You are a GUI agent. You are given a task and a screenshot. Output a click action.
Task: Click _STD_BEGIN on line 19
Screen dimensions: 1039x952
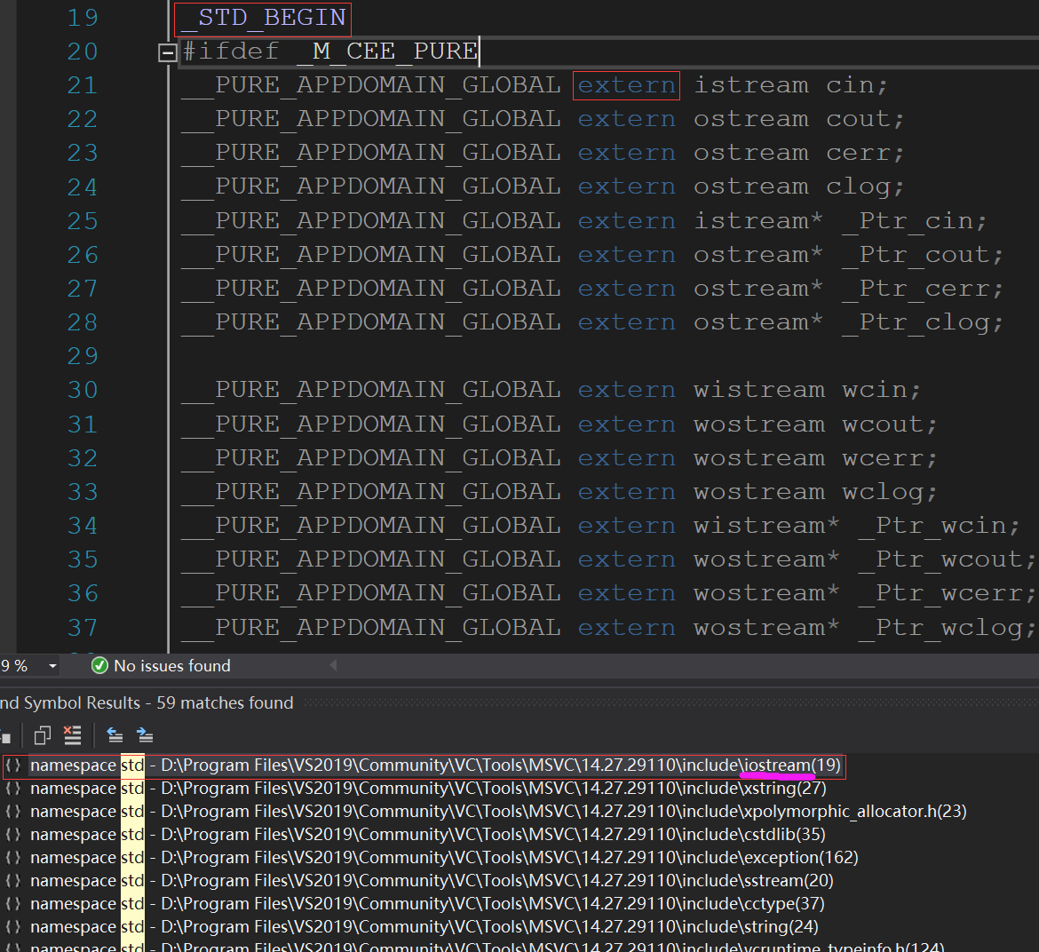(263, 18)
